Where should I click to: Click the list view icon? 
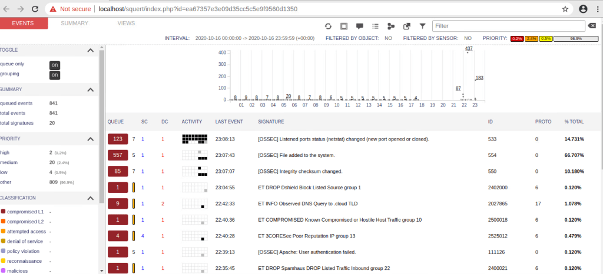click(x=375, y=26)
